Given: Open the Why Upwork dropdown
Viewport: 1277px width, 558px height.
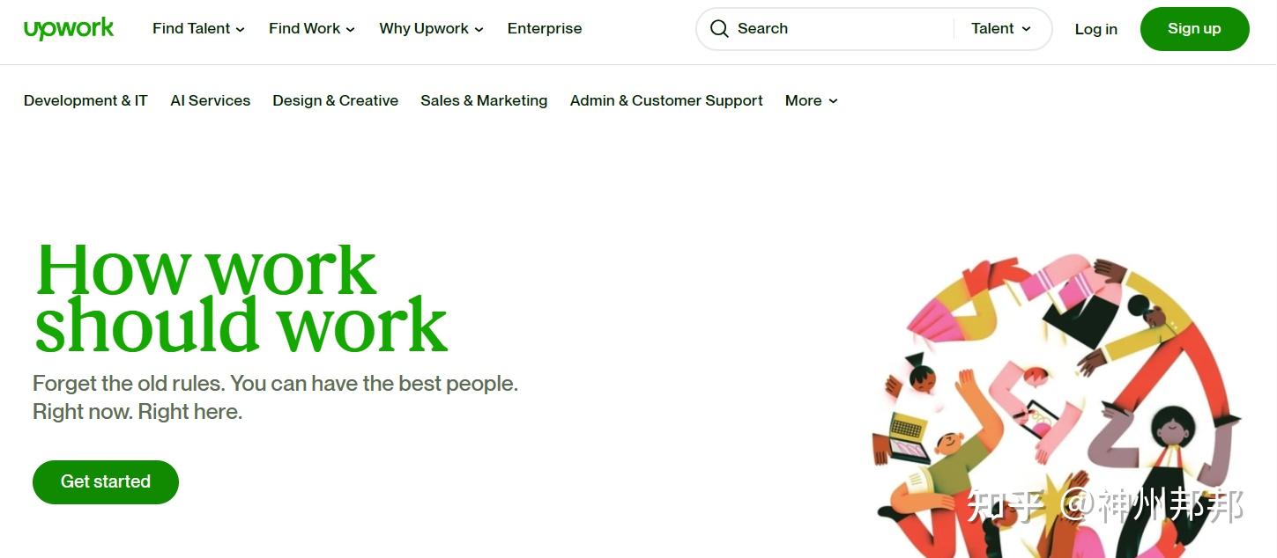Looking at the screenshot, I should pos(431,29).
